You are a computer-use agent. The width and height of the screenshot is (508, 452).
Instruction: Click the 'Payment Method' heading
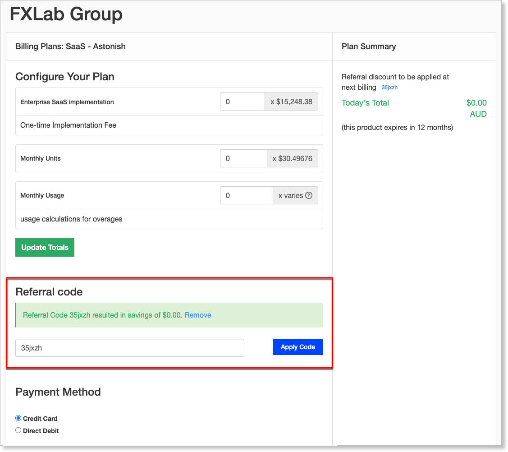pyautogui.click(x=58, y=392)
